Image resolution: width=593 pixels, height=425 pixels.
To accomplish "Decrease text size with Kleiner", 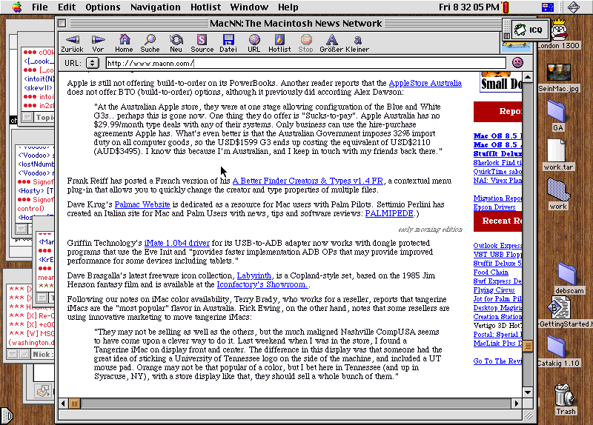I will [x=357, y=44].
